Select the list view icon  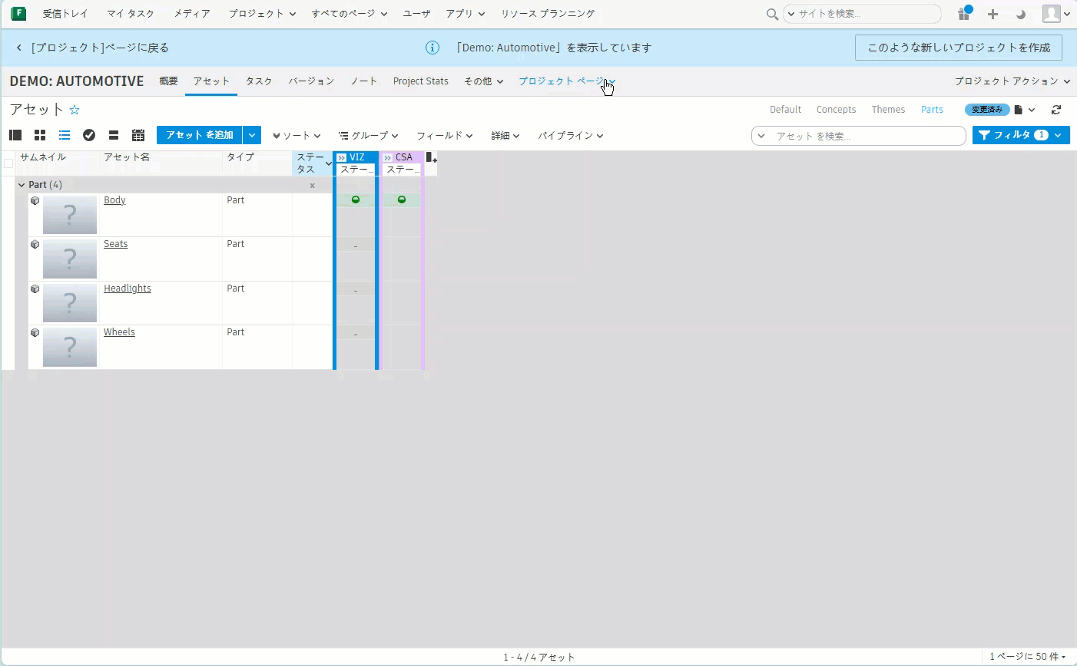(65, 135)
